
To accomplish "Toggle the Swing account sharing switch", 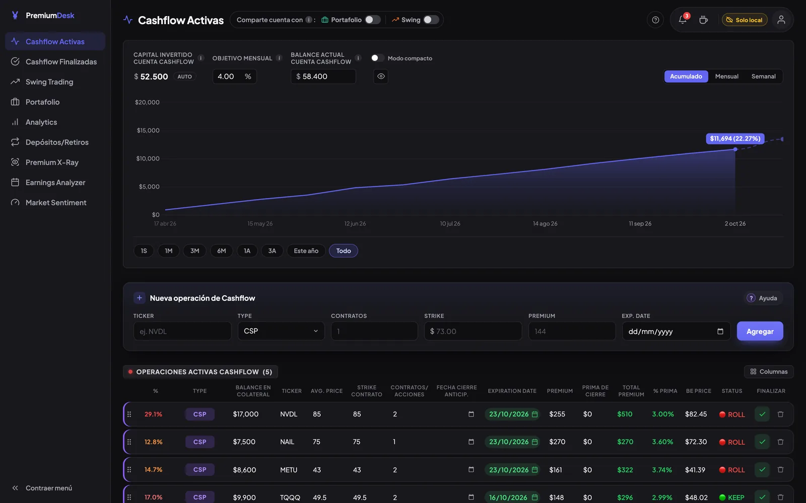I will point(431,20).
